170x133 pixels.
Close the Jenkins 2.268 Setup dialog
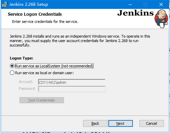pyautogui.click(x=161, y=4)
